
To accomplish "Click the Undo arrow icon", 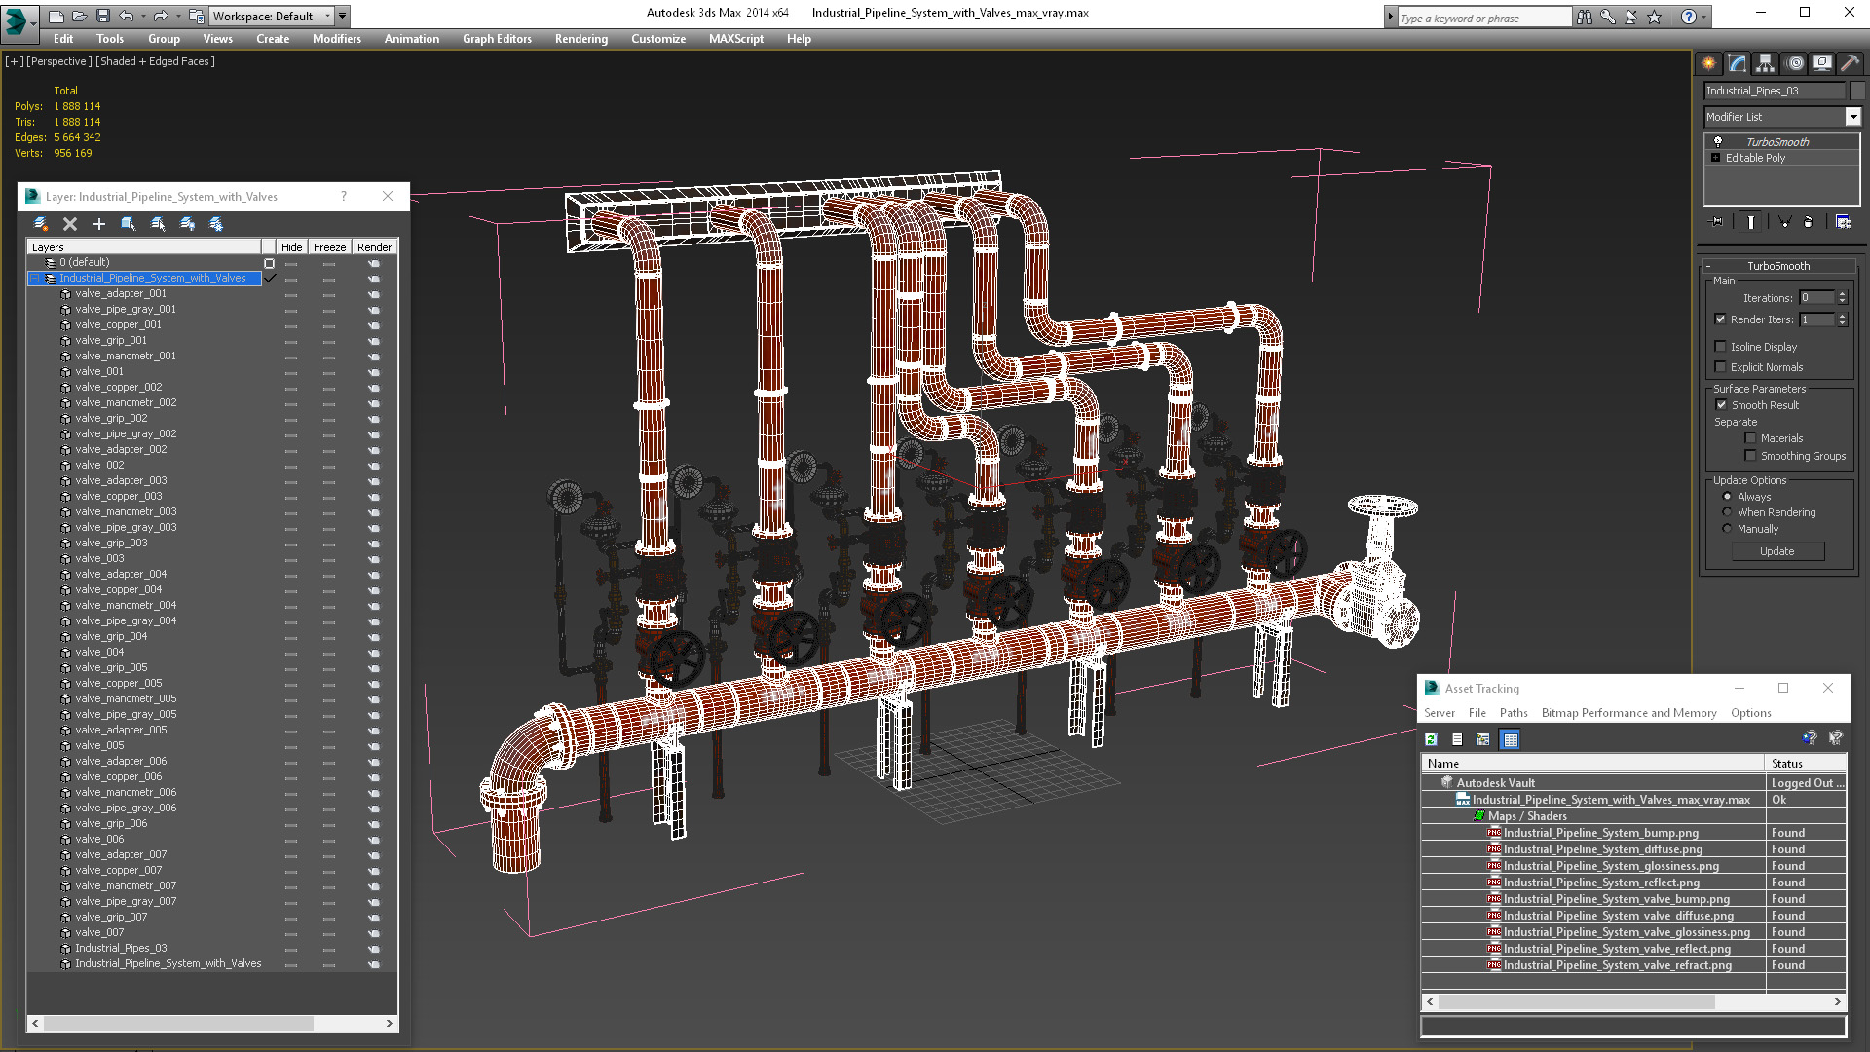I will point(126,17).
